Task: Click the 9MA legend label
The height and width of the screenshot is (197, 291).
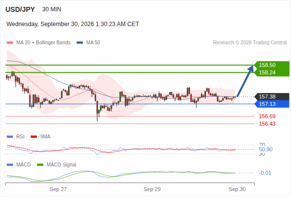Action: [45, 136]
